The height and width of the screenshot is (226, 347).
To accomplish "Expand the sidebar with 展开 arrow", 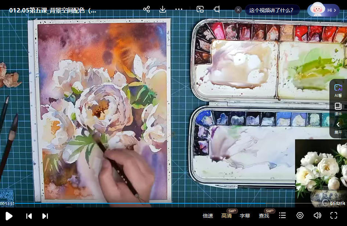I will pos(338,127).
